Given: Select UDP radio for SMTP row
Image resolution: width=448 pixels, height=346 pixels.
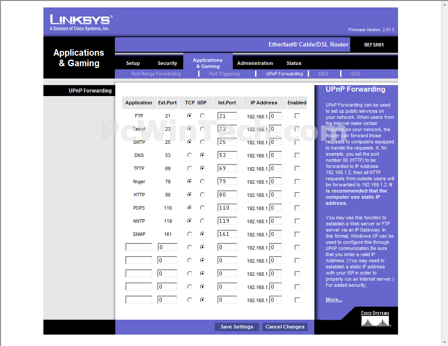Looking at the screenshot, I should [x=202, y=142].
